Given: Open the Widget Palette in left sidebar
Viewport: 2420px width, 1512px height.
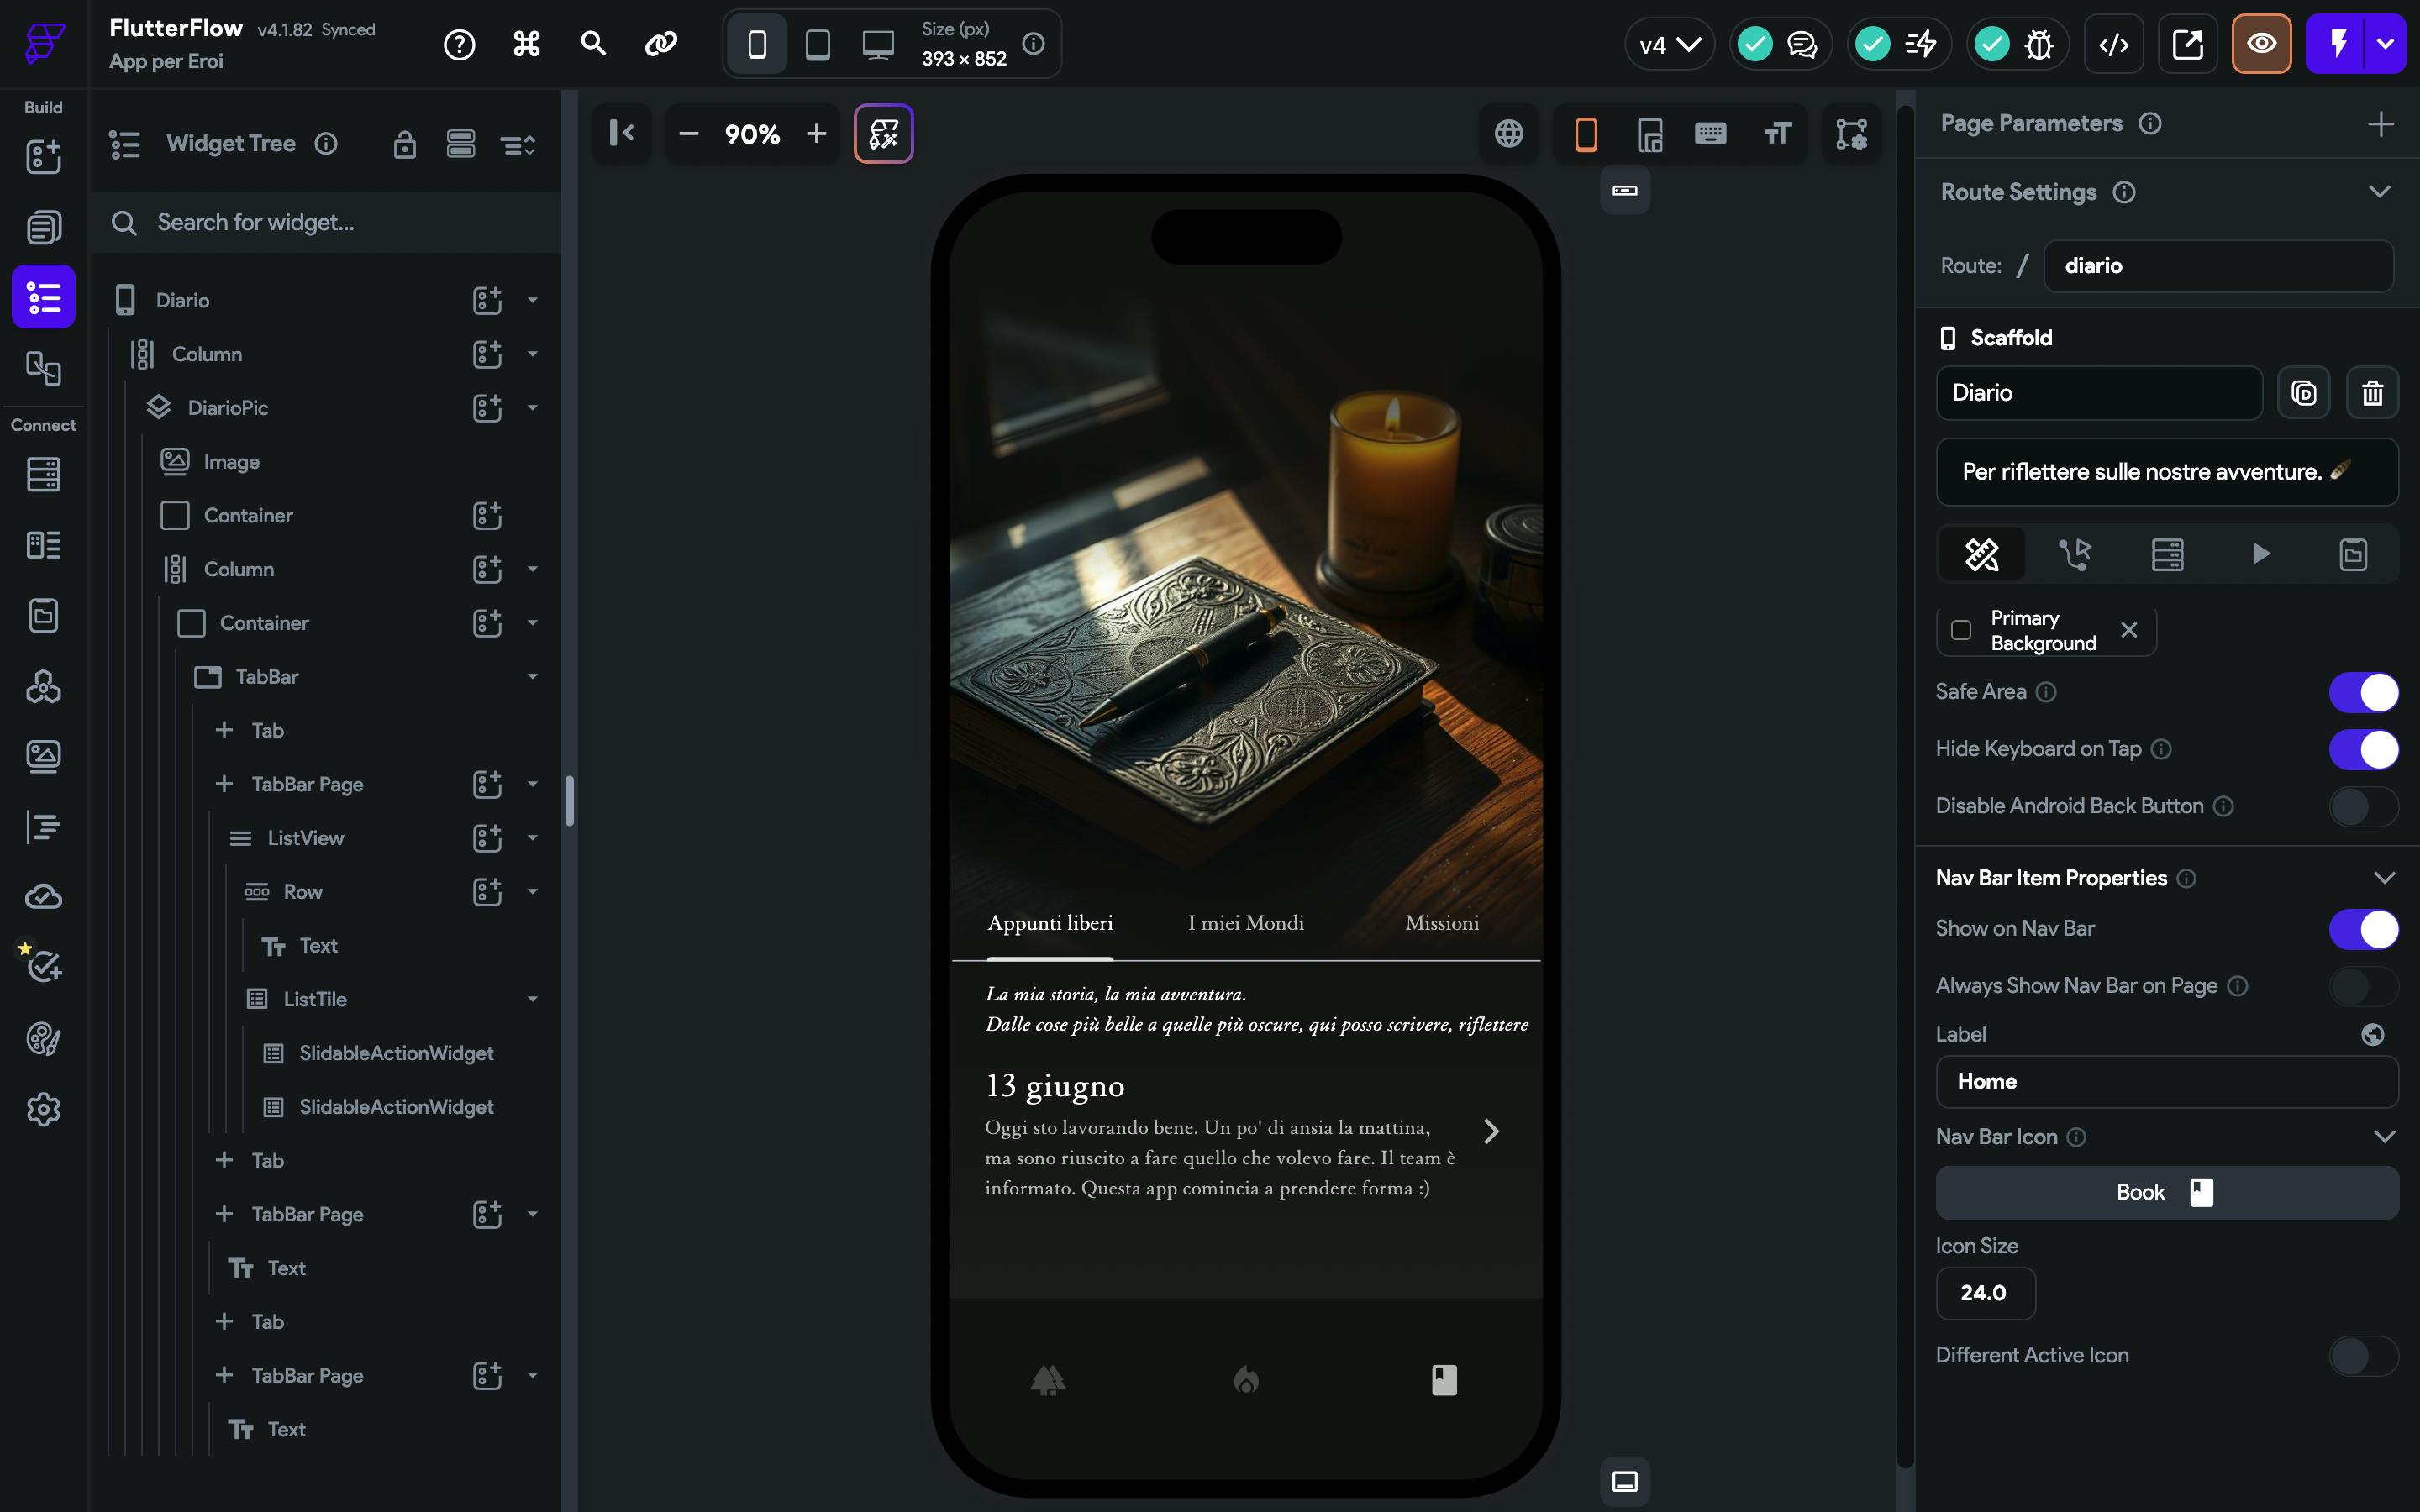Looking at the screenshot, I should click(x=43, y=157).
